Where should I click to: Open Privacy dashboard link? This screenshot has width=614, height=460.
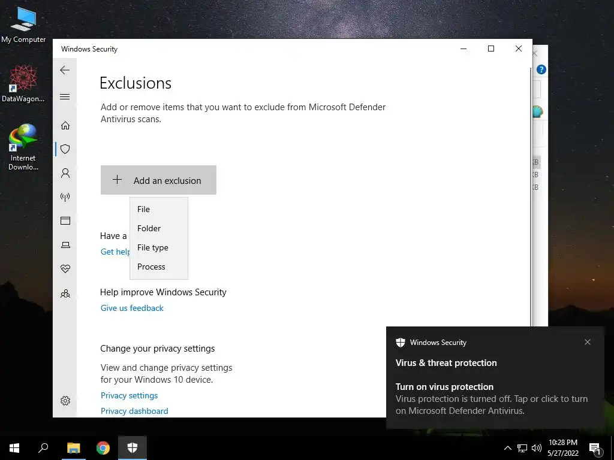[134, 411]
